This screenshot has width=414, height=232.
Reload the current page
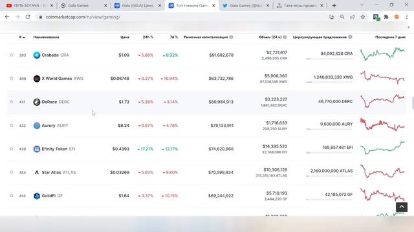(28, 17)
